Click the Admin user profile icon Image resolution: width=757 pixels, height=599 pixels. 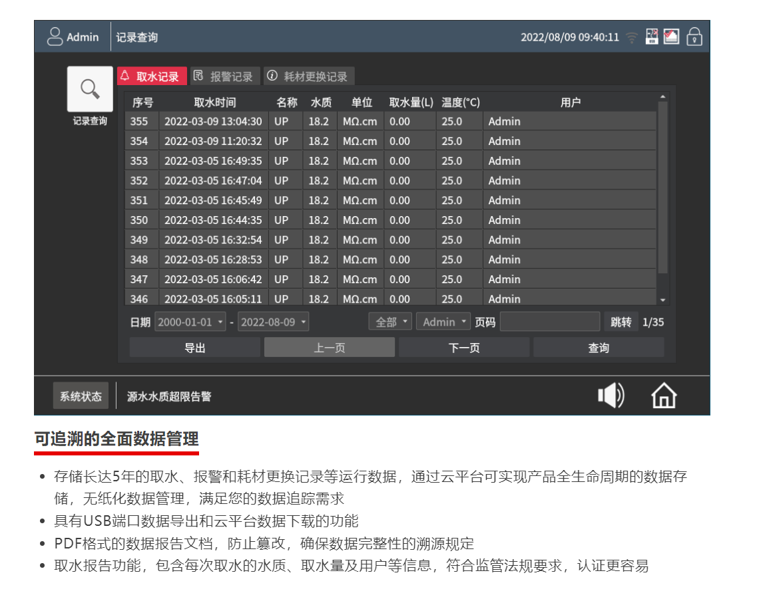point(55,37)
